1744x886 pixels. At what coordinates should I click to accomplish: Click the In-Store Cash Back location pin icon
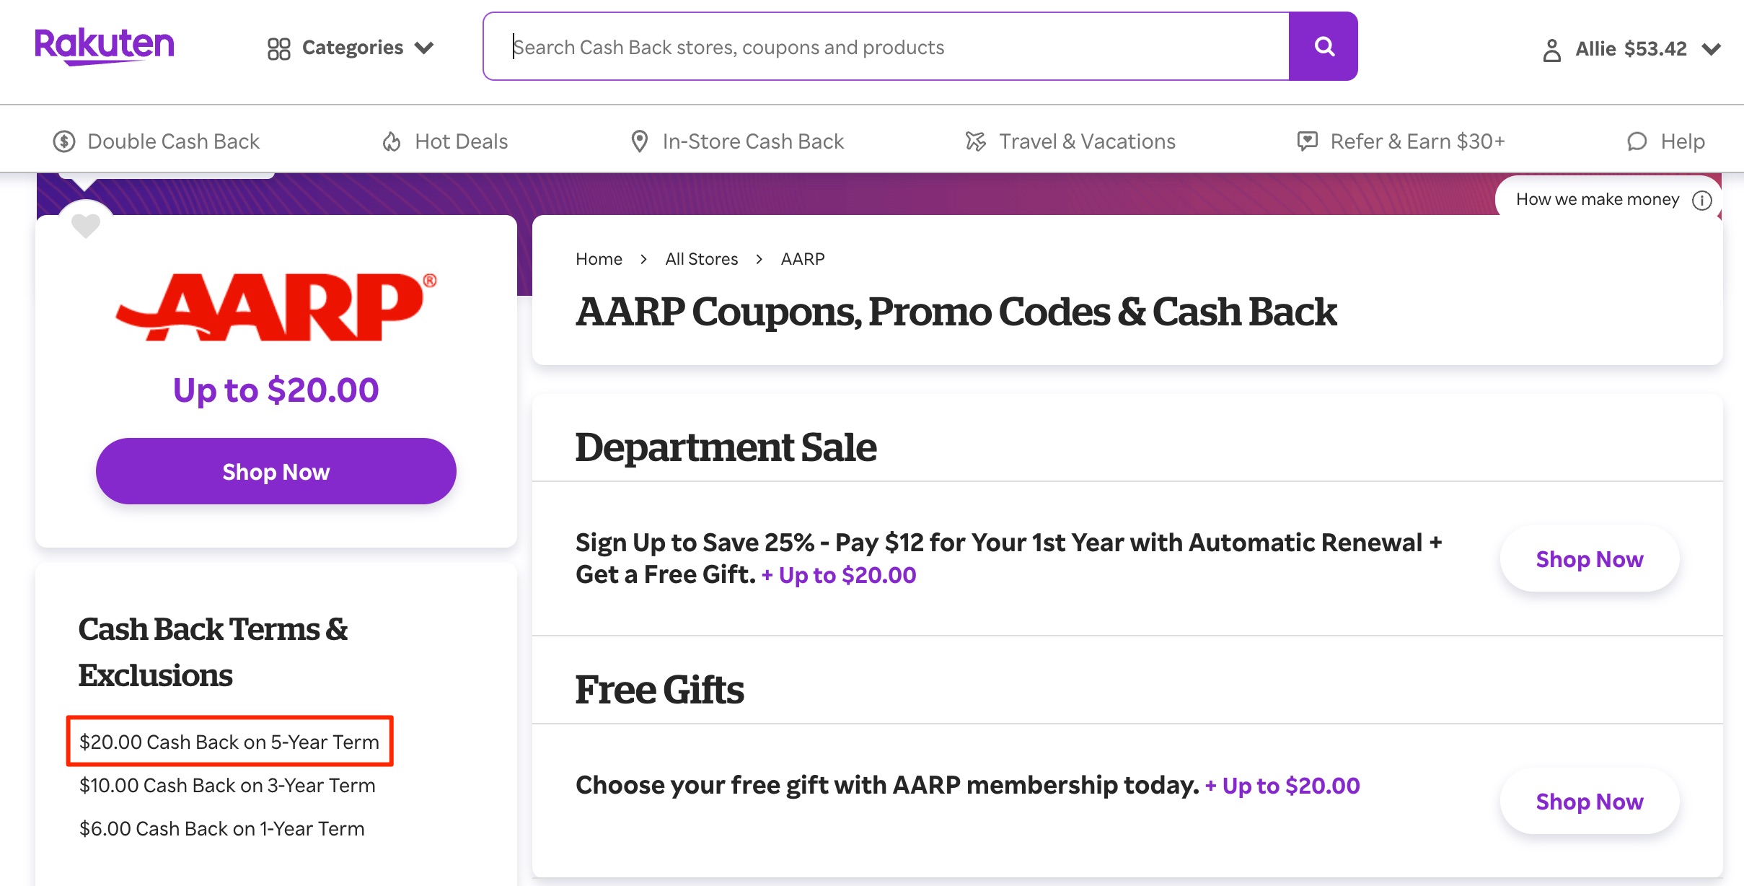[x=640, y=141]
